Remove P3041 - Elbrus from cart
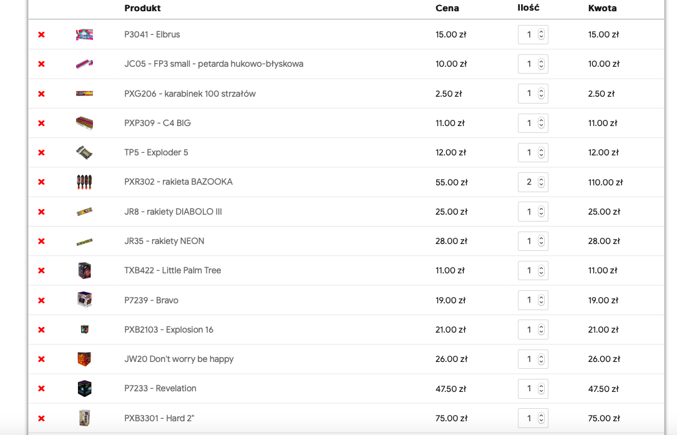Image resolution: width=677 pixels, height=435 pixels. coord(41,35)
